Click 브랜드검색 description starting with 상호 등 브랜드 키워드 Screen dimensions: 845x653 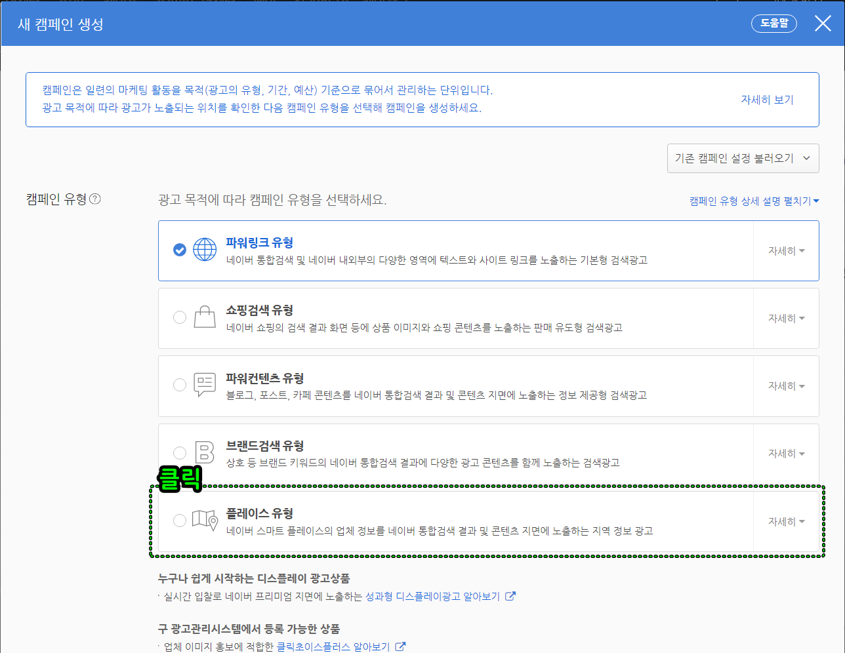point(423,462)
